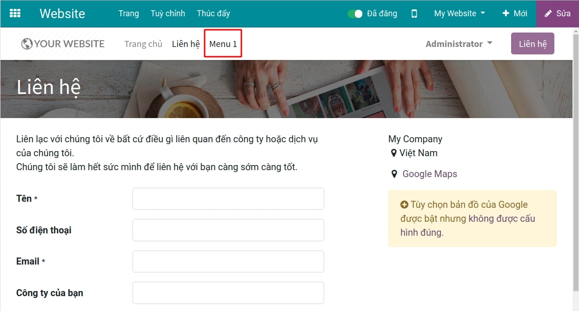
Task: Click the plus icon next to Mới
Action: (505, 13)
